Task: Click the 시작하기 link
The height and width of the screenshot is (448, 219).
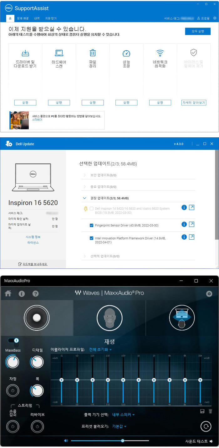Action: click(37, 120)
